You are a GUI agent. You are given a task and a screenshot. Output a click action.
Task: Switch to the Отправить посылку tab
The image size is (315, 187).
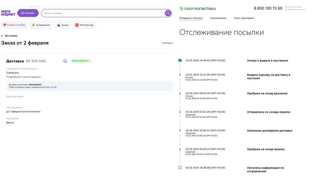tap(191, 18)
